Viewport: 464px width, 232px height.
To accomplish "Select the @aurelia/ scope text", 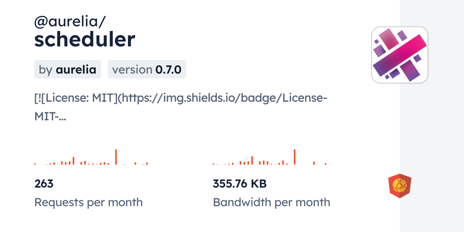I will click(70, 22).
